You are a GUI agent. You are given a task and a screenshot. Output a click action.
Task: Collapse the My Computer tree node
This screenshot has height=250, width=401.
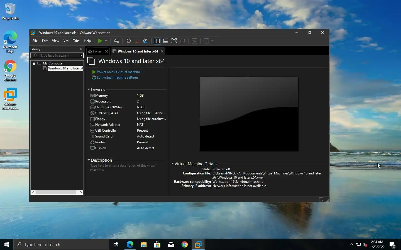tap(34, 64)
